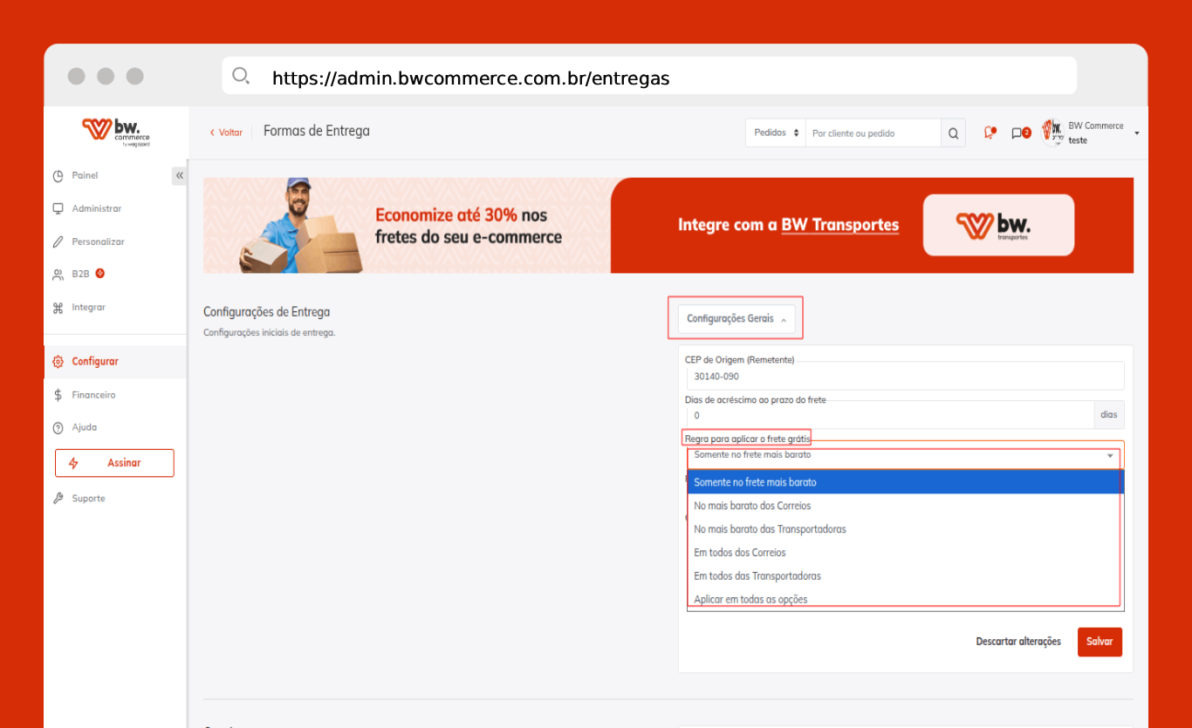Viewport: 1192px width, 728px height.
Task: Open the account menu caret
Action: click(1137, 133)
